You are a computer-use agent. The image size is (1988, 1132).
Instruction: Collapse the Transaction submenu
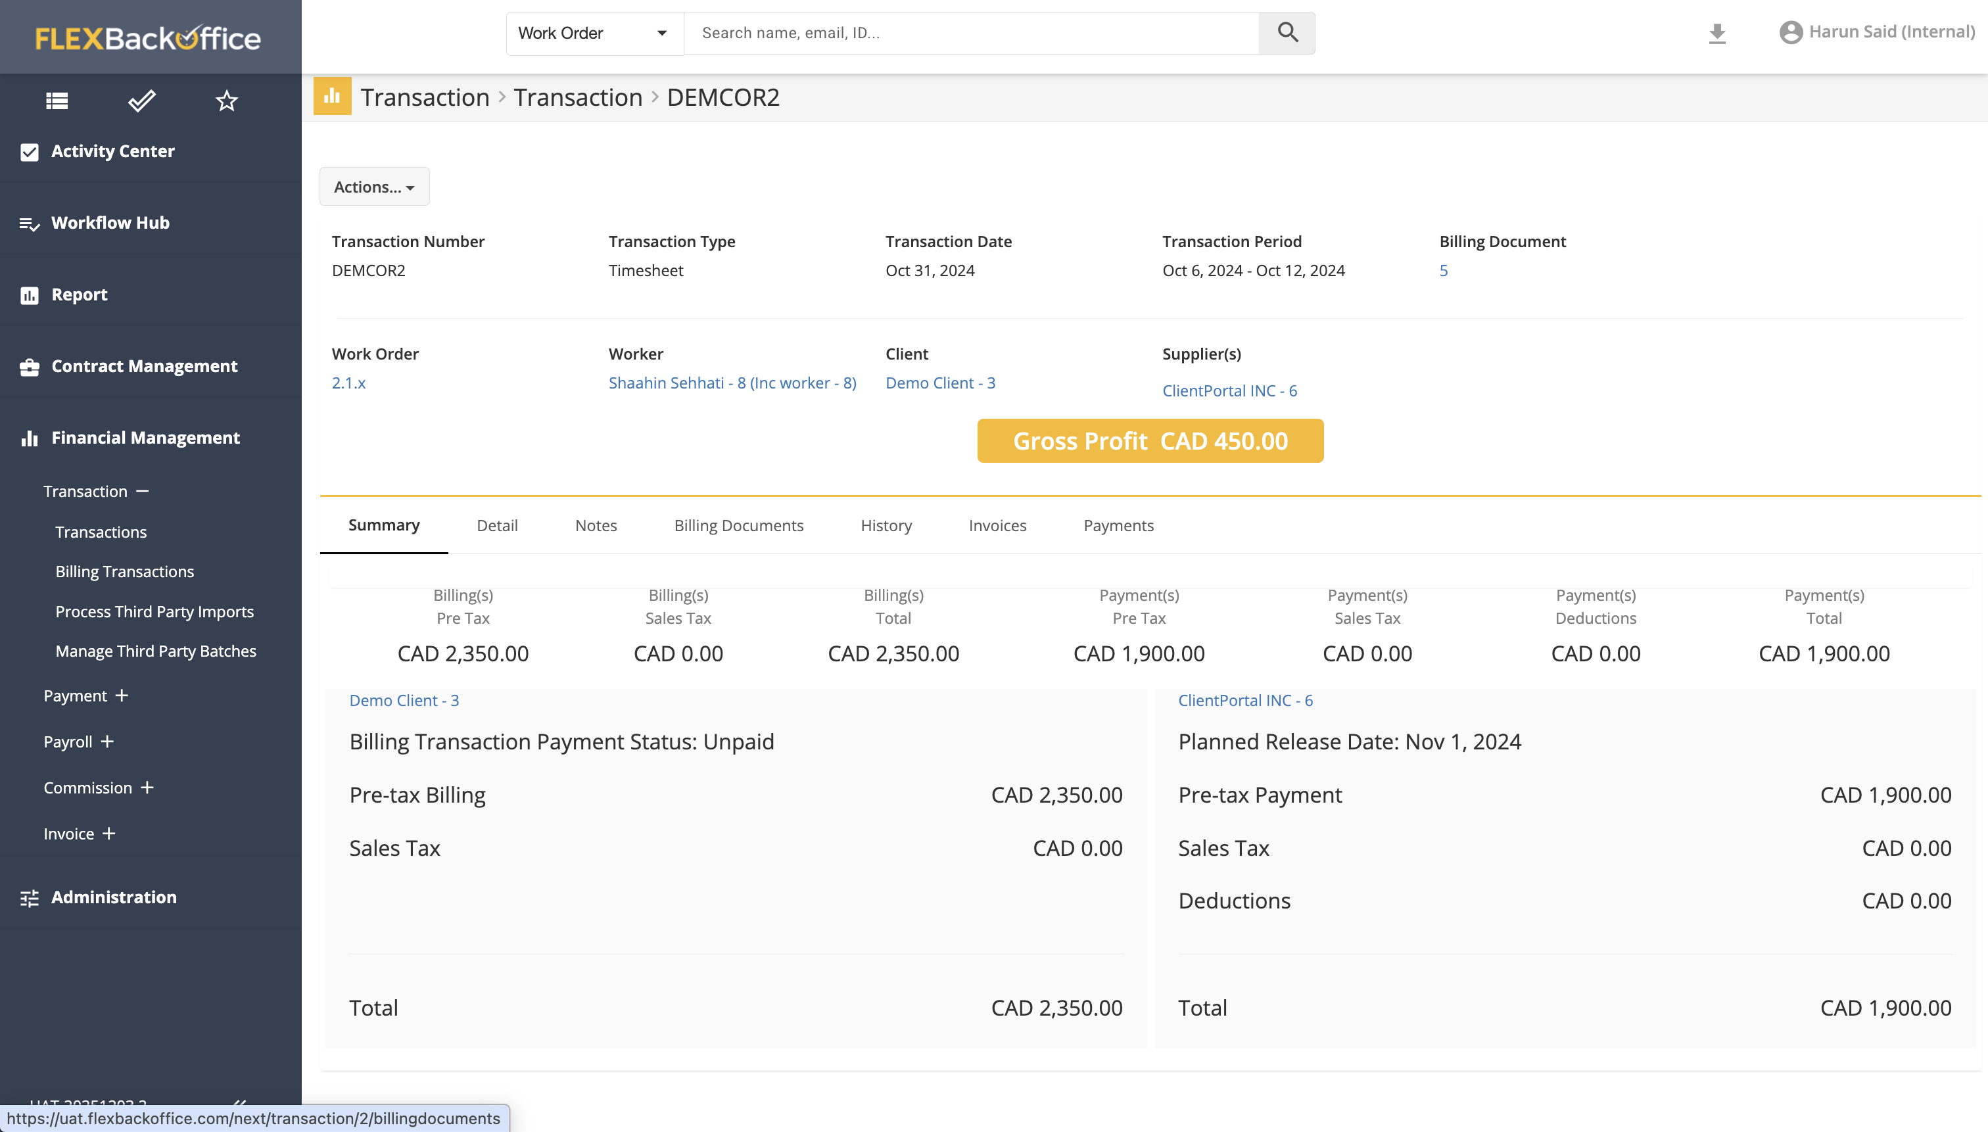tap(142, 491)
